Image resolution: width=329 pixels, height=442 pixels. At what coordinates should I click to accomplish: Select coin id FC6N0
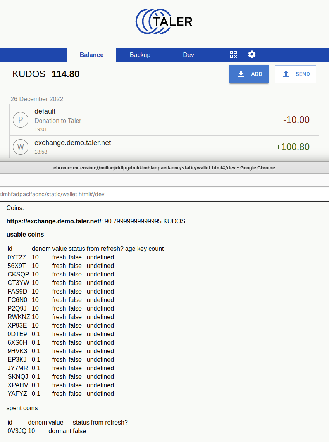click(17, 300)
